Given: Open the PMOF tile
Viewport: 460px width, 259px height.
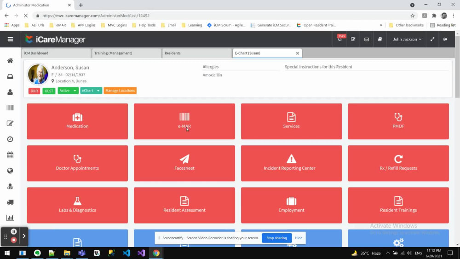Looking at the screenshot, I should pyautogui.click(x=398, y=121).
